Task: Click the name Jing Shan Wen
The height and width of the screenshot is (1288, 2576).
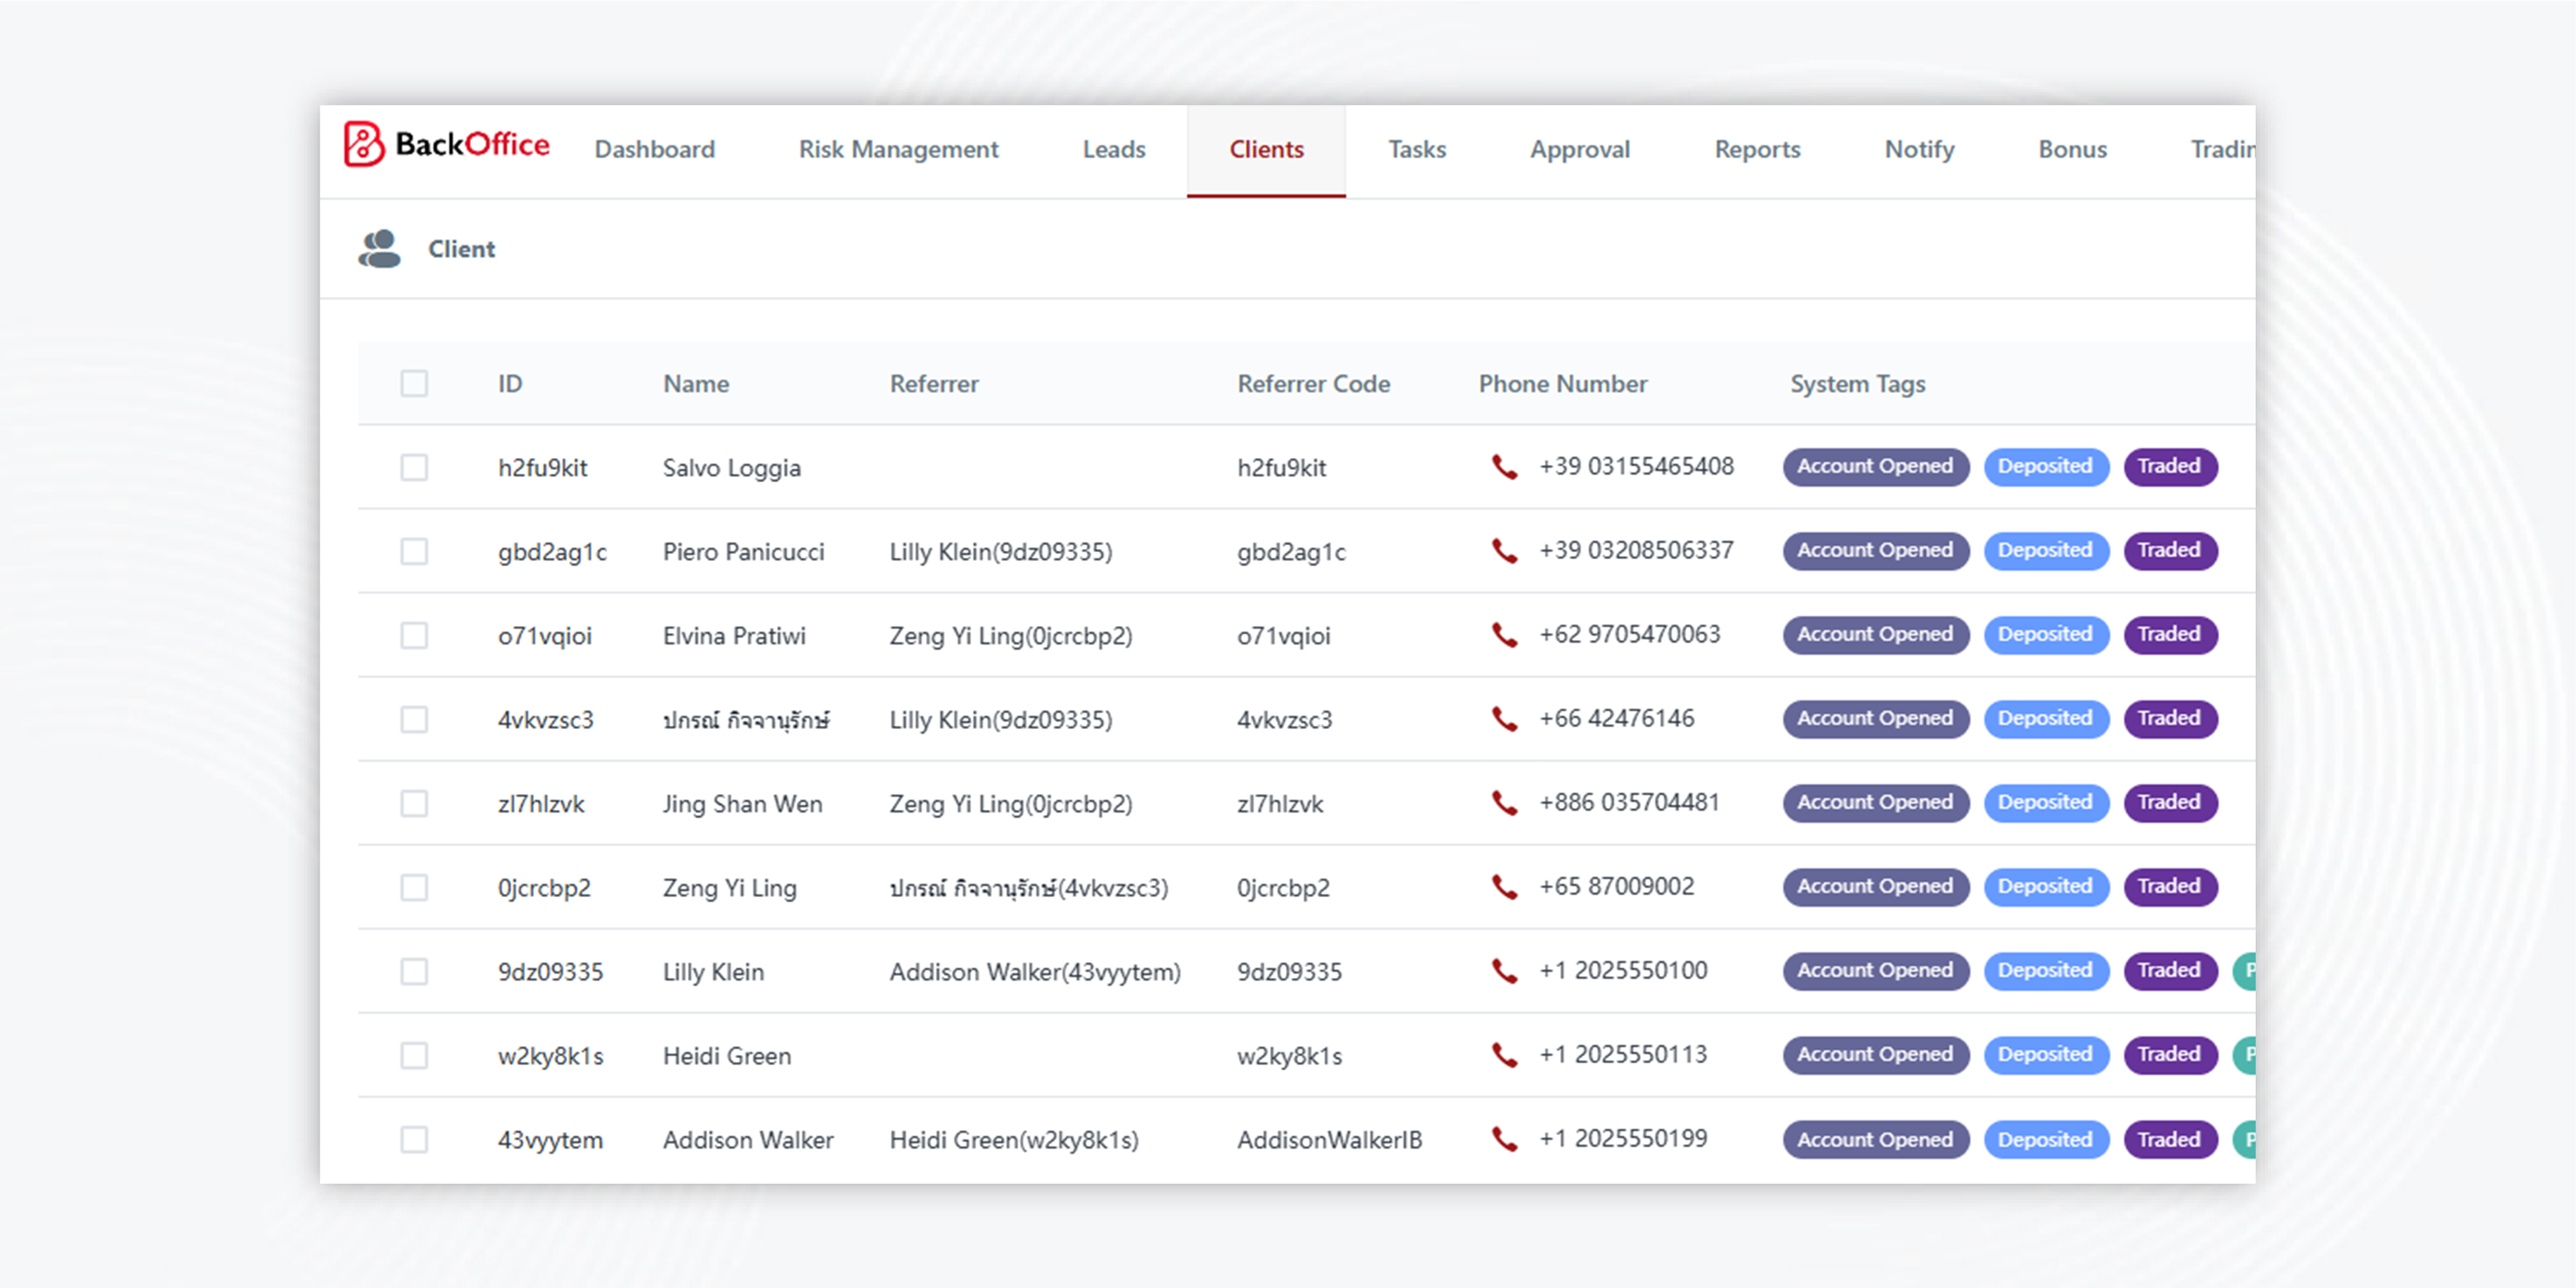Action: [743, 804]
